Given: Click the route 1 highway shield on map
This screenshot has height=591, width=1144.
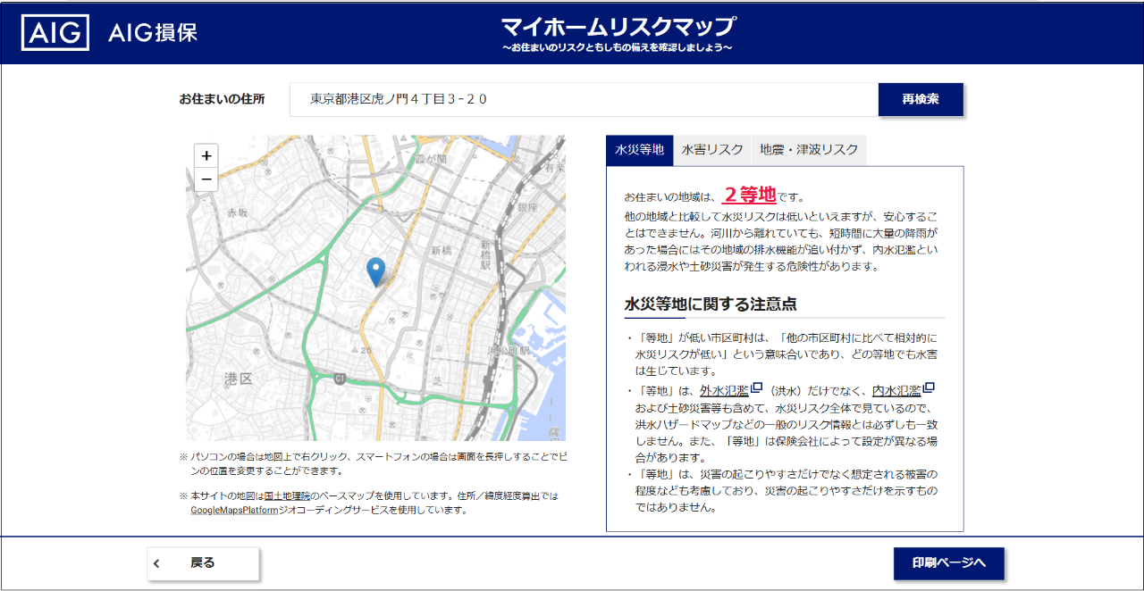Looking at the screenshot, I should point(341,379).
